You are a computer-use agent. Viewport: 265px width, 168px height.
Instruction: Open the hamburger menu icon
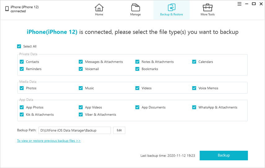[240, 4]
